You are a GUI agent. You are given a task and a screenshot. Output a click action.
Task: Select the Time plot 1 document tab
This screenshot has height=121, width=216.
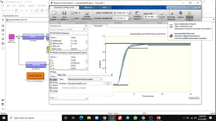pyautogui.click(x=98, y=26)
